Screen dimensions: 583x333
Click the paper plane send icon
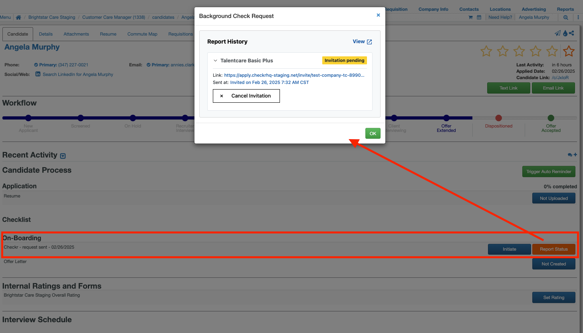click(557, 33)
